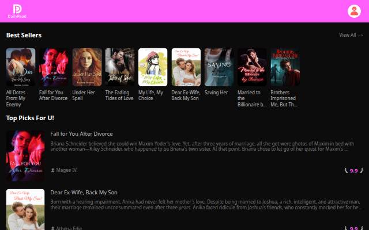Open All Dotes From My Enemy cover
Viewport: 369px width, 230px height.
(21, 67)
